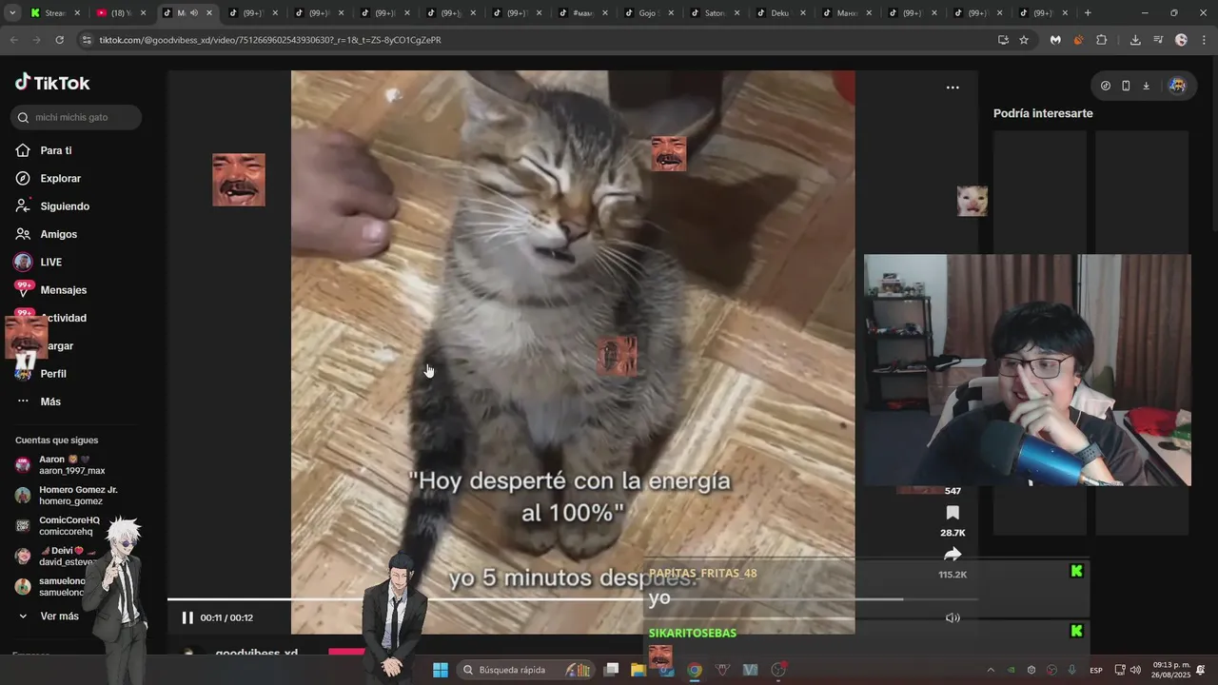Open the Chrome profile avatar in toolbar
1218x685 pixels.
coord(1181,40)
